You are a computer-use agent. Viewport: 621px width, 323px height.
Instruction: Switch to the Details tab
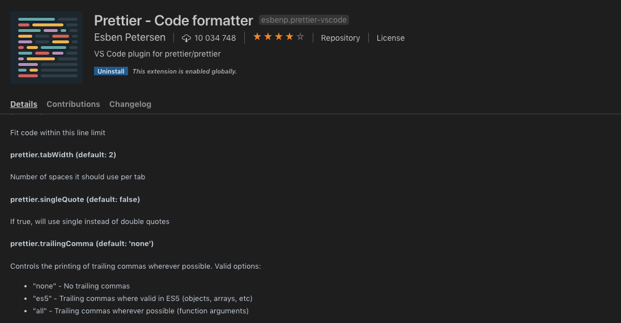pyautogui.click(x=24, y=104)
